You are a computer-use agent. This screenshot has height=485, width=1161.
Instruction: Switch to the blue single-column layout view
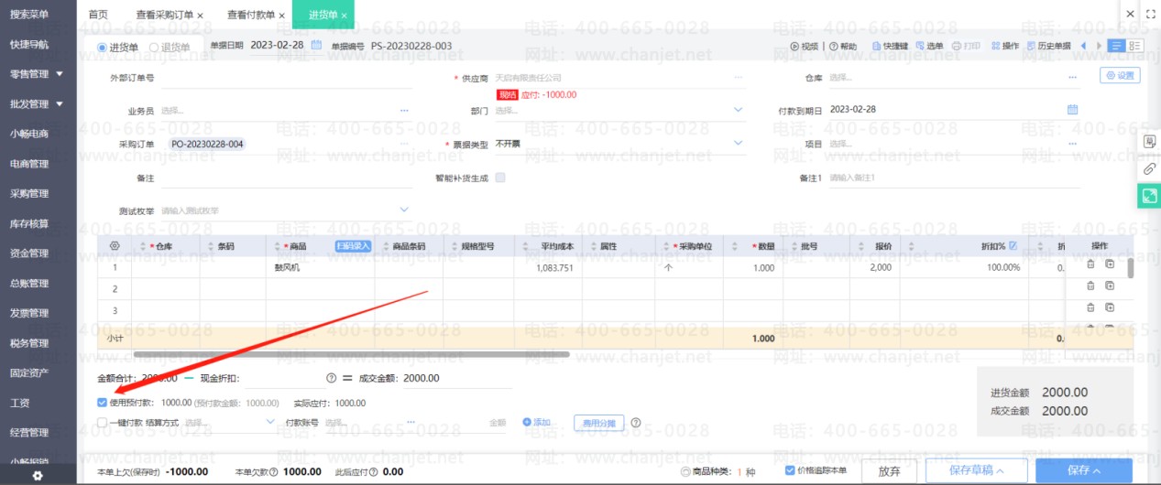1116,46
